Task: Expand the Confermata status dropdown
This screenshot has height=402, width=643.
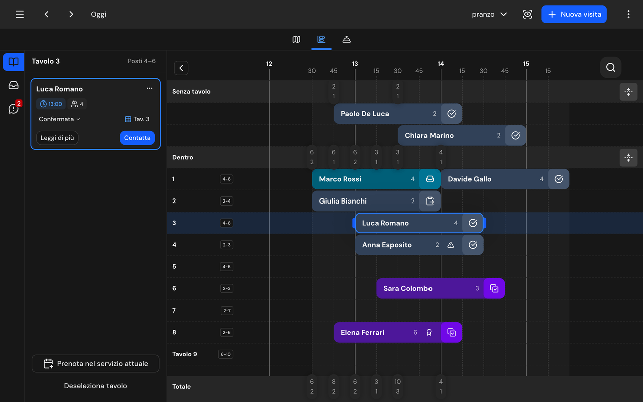Action: click(x=59, y=119)
